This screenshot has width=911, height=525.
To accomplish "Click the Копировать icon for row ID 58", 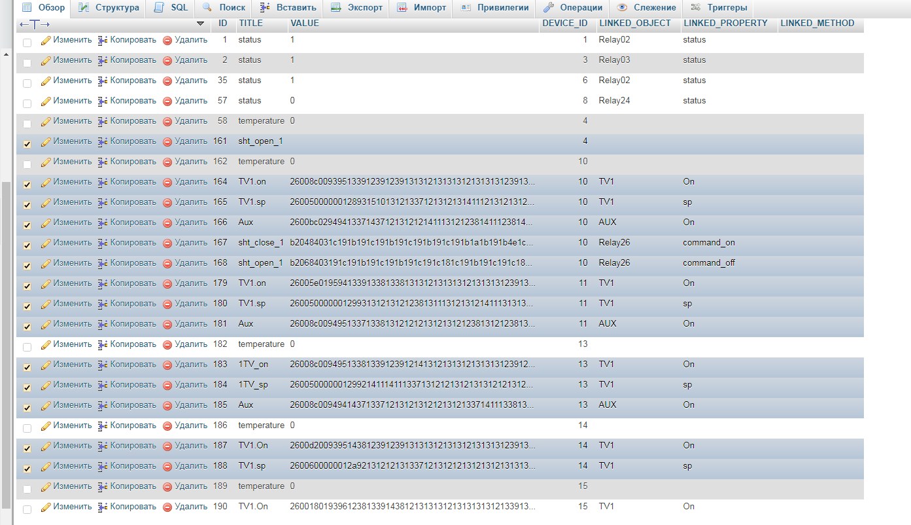I will [x=101, y=120].
